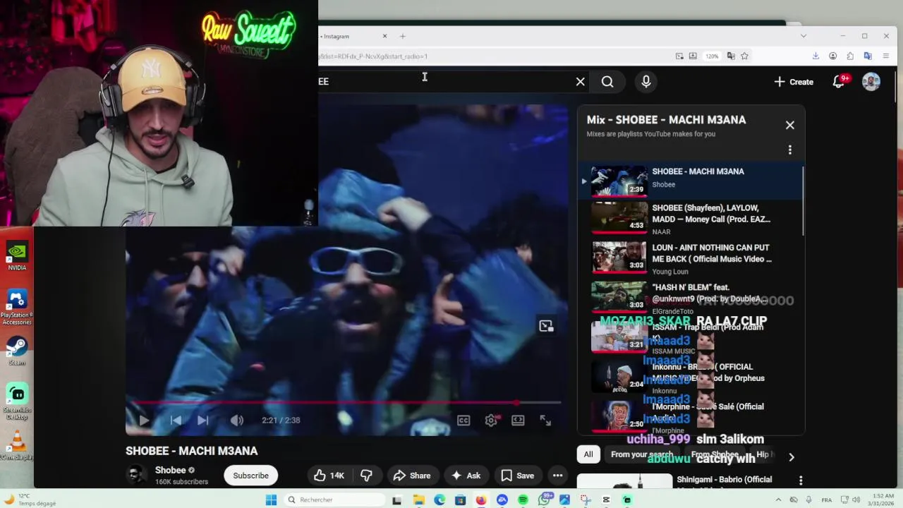
Task: Click the YouTube search magnifier button
Action: (607, 82)
